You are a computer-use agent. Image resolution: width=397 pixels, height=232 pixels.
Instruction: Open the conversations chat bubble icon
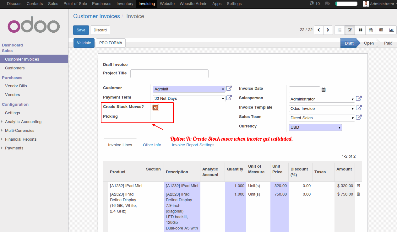327,4
